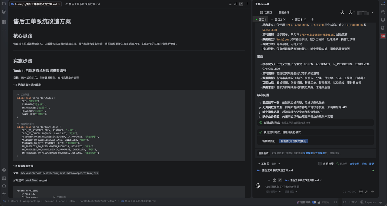The image size is (387, 206).
Task: Open the Services run icon in left sidebar
Action: pyautogui.click(x=4, y=170)
